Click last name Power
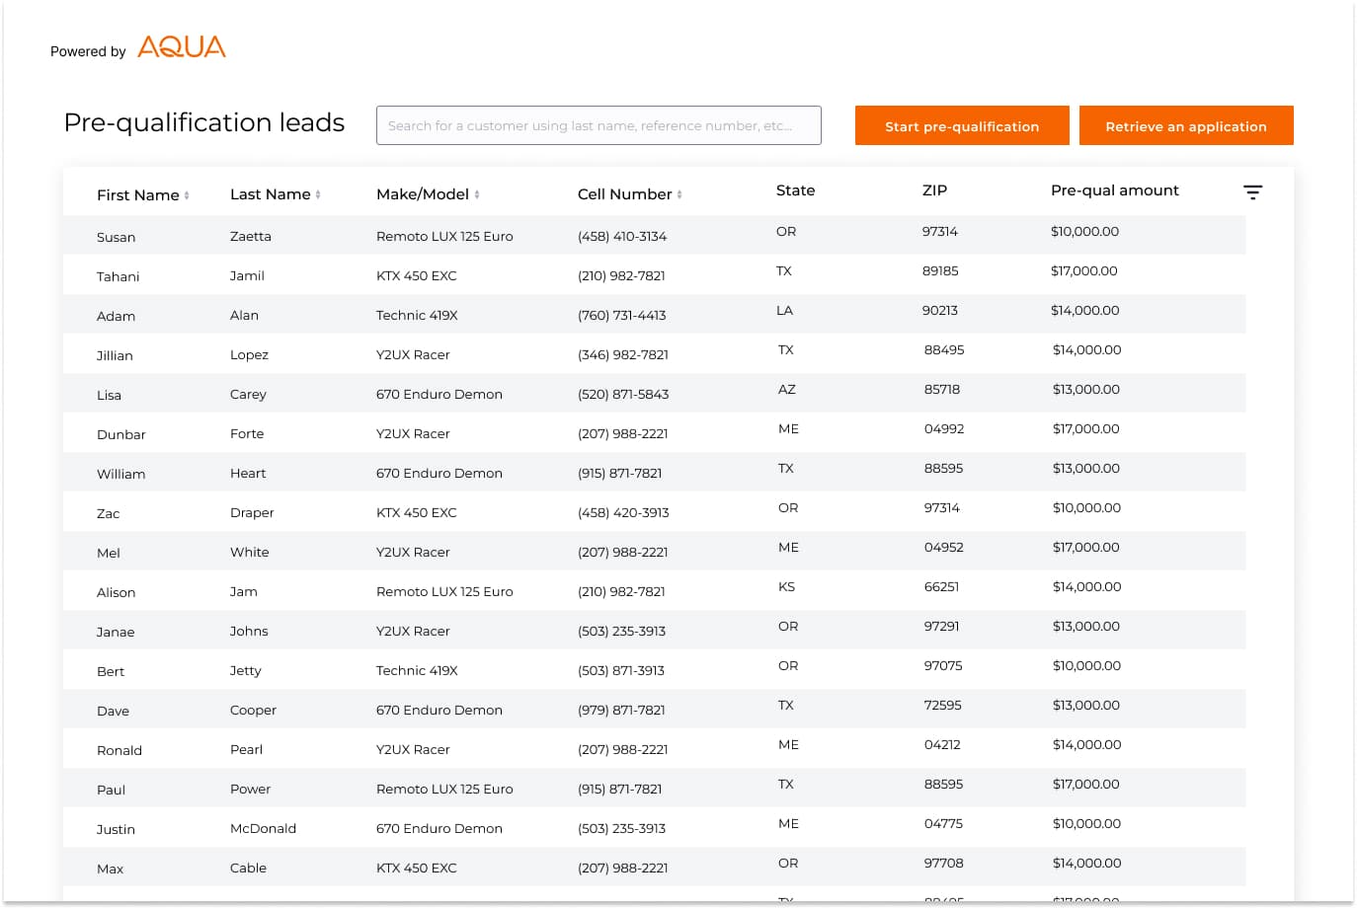This screenshot has width=1357, height=909. point(250,789)
